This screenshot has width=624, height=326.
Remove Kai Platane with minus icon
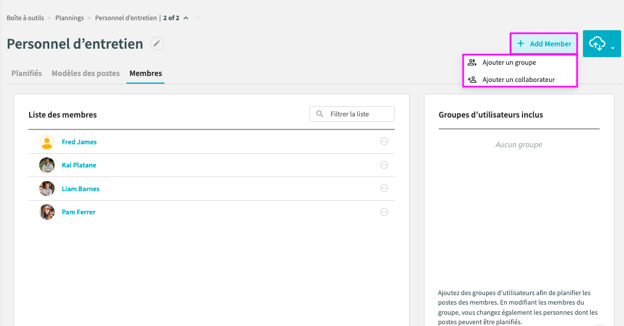384,165
